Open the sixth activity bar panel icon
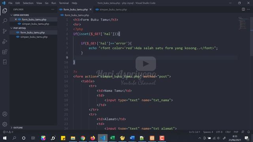Viewport: 253px width, 142px height. 5,62
